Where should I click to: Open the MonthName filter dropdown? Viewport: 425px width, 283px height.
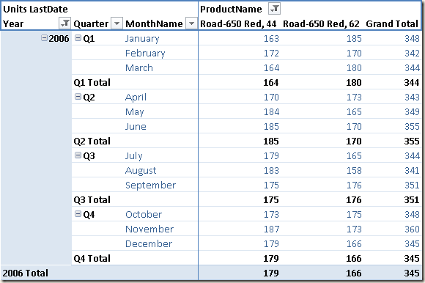pos(191,23)
